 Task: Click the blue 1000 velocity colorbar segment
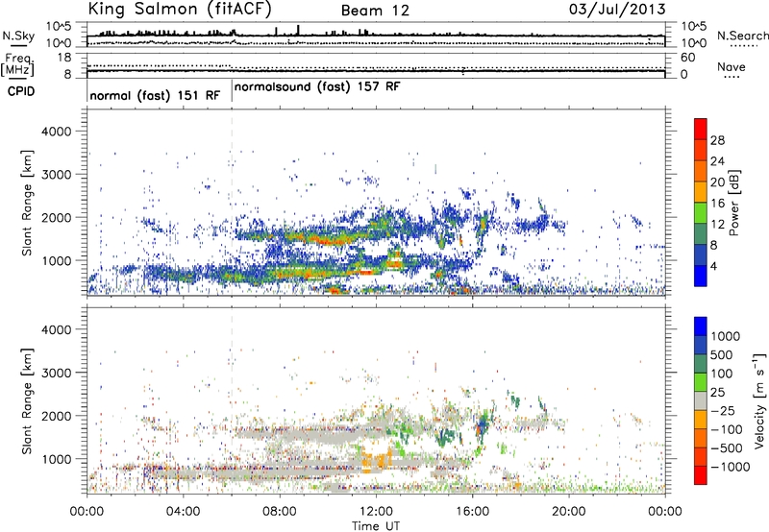(701, 326)
